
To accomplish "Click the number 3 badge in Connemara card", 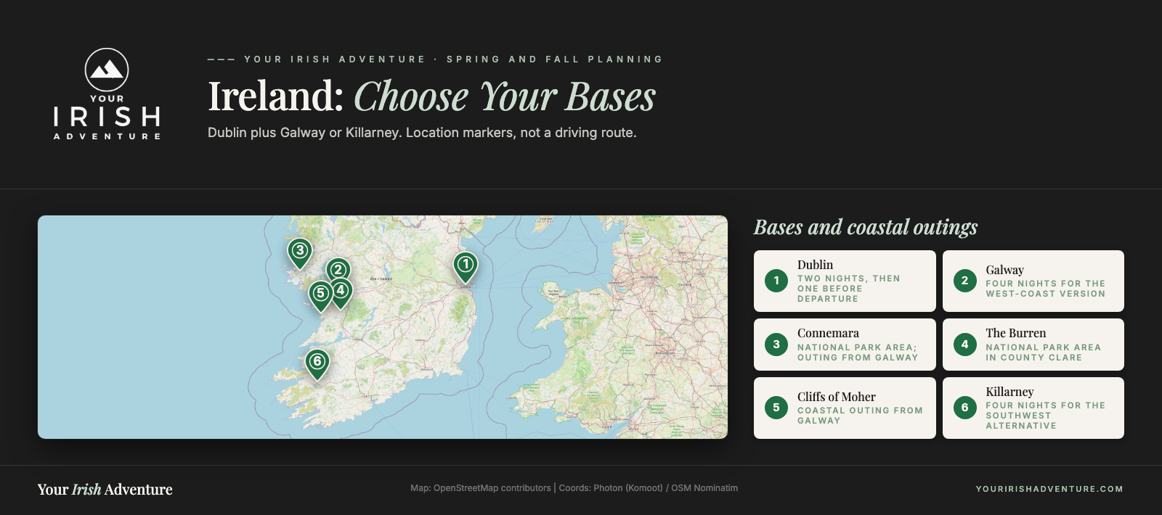I will 776,345.
